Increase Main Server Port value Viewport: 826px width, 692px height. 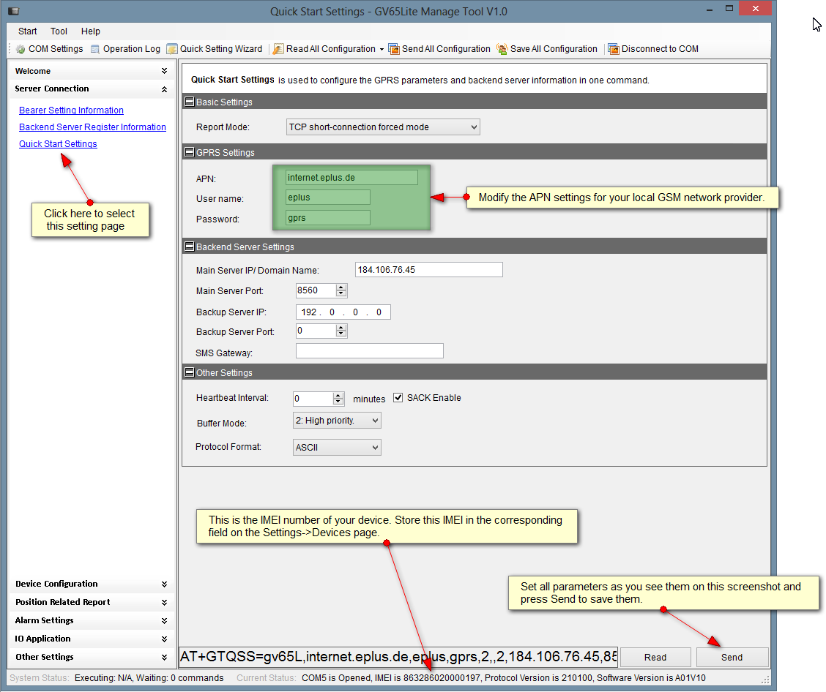(x=341, y=287)
